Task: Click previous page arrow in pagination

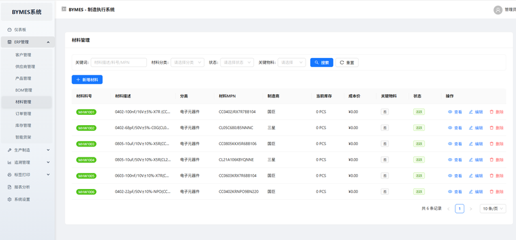Action: tap(448, 209)
